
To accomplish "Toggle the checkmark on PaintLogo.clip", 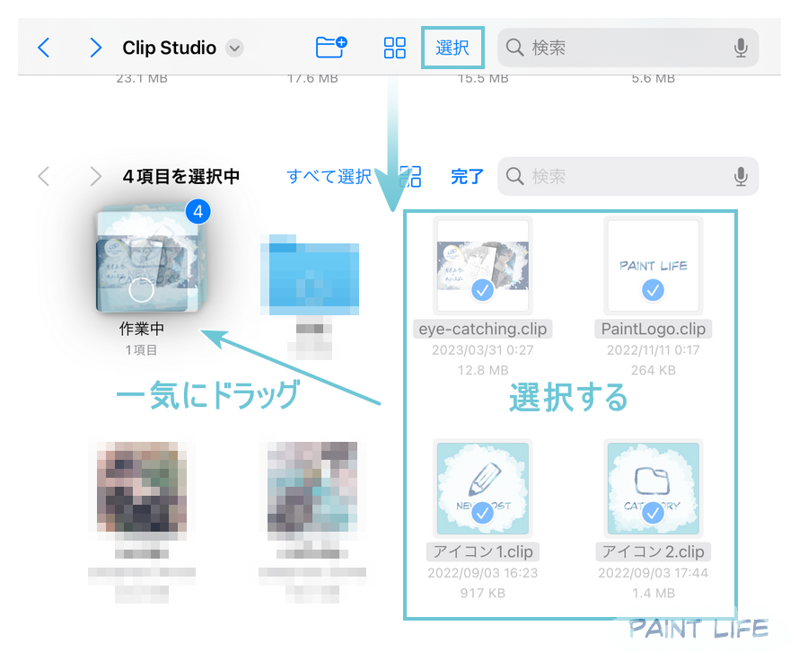I will 653,288.
